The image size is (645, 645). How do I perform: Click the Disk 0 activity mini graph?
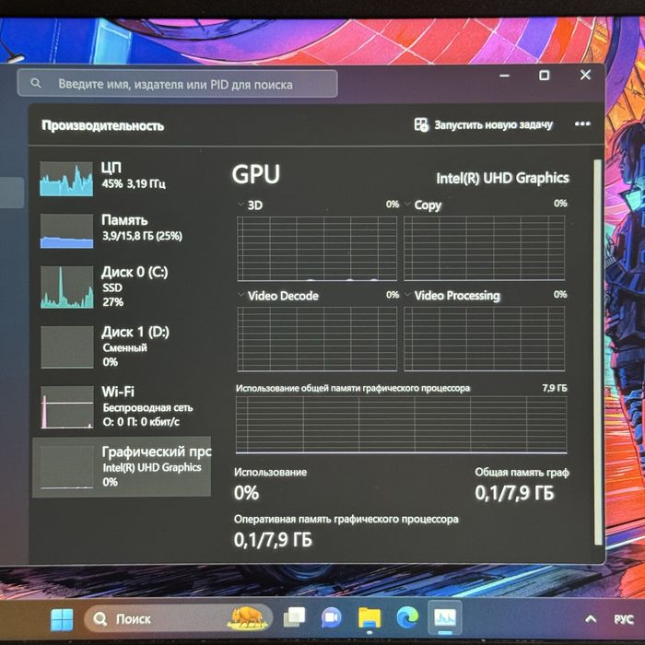(66, 287)
